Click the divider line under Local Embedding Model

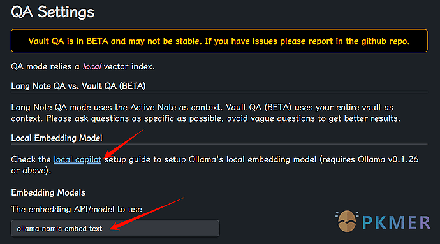pyautogui.click(x=219, y=144)
